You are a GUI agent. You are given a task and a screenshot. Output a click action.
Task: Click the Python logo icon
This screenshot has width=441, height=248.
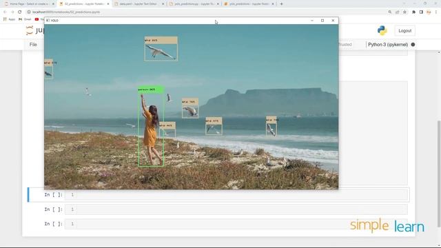coord(382,30)
